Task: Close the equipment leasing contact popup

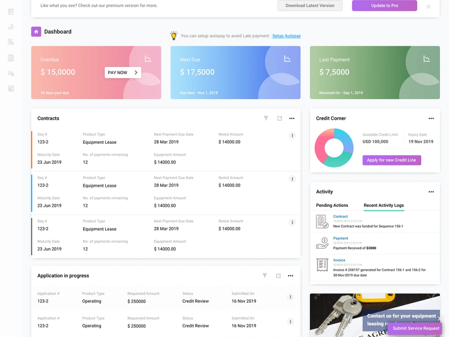Action: coord(440,319)
